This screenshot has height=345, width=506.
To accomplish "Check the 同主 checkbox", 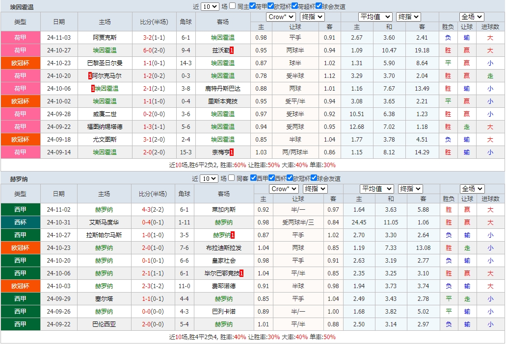I will tap(232, 5).
